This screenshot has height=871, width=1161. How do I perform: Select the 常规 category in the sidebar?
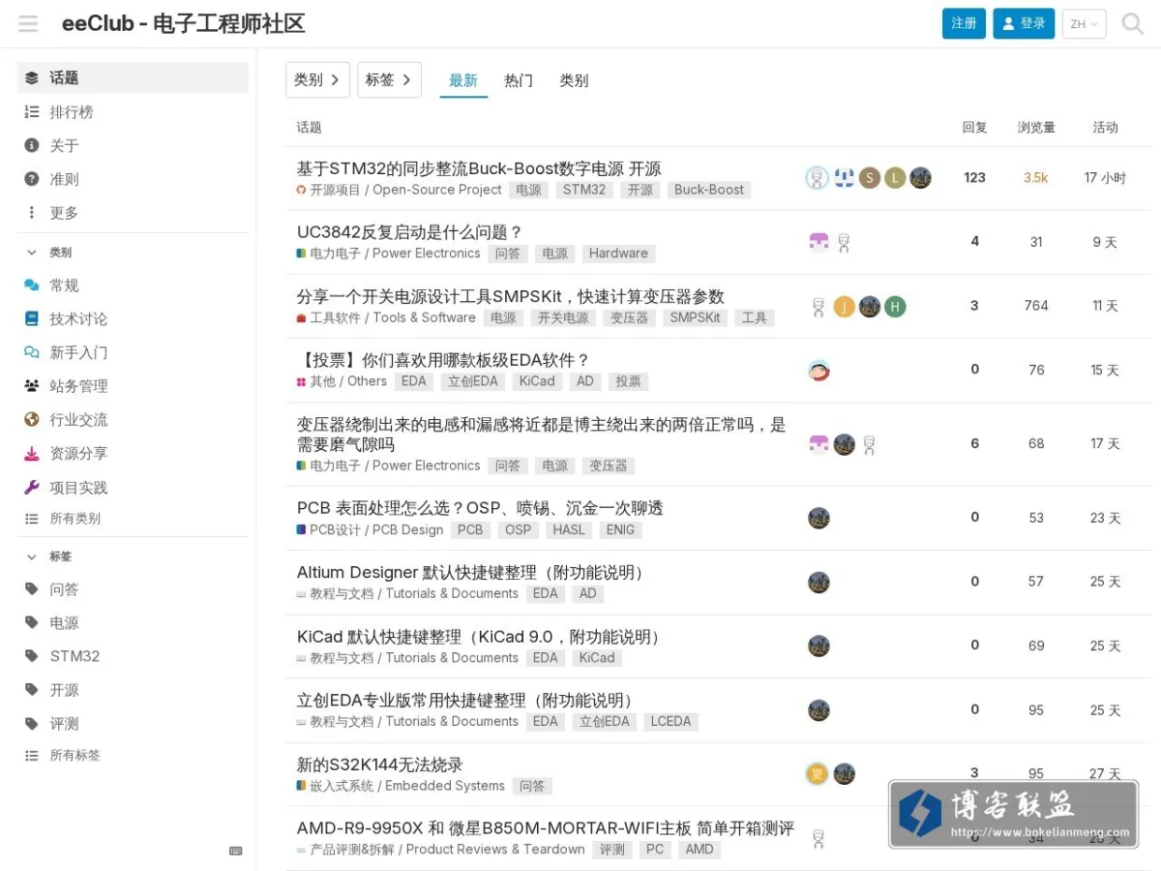coord(133,285)
